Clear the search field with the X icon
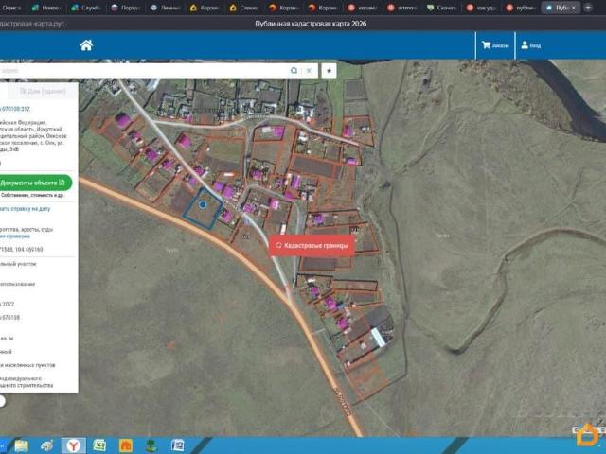 (309, 71)
